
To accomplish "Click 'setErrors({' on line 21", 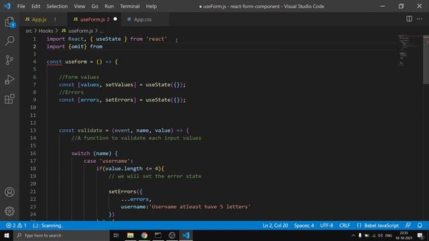I will tap(125, 191).
